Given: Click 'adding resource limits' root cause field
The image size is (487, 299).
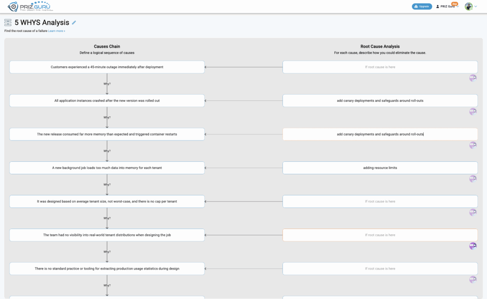Looking at the screenshot, I should pos(380,168).
